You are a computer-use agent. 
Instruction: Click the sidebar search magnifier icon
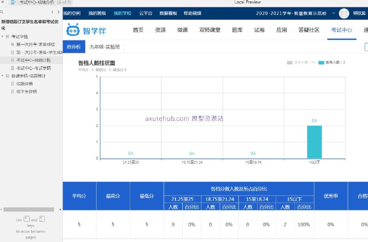pos(2,12)
